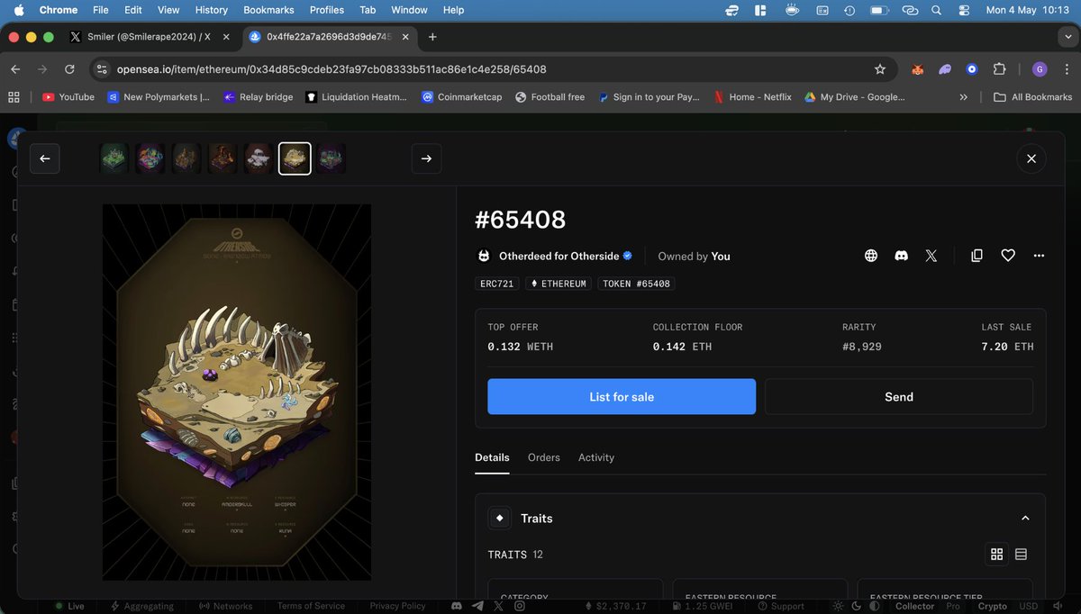Screen dimensions: 1081x614
Task: Select the colorful blue-pink land thumbnail
Action: [150, 158]
